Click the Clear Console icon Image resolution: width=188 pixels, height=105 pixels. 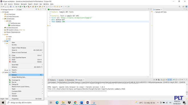click(162, 80)
